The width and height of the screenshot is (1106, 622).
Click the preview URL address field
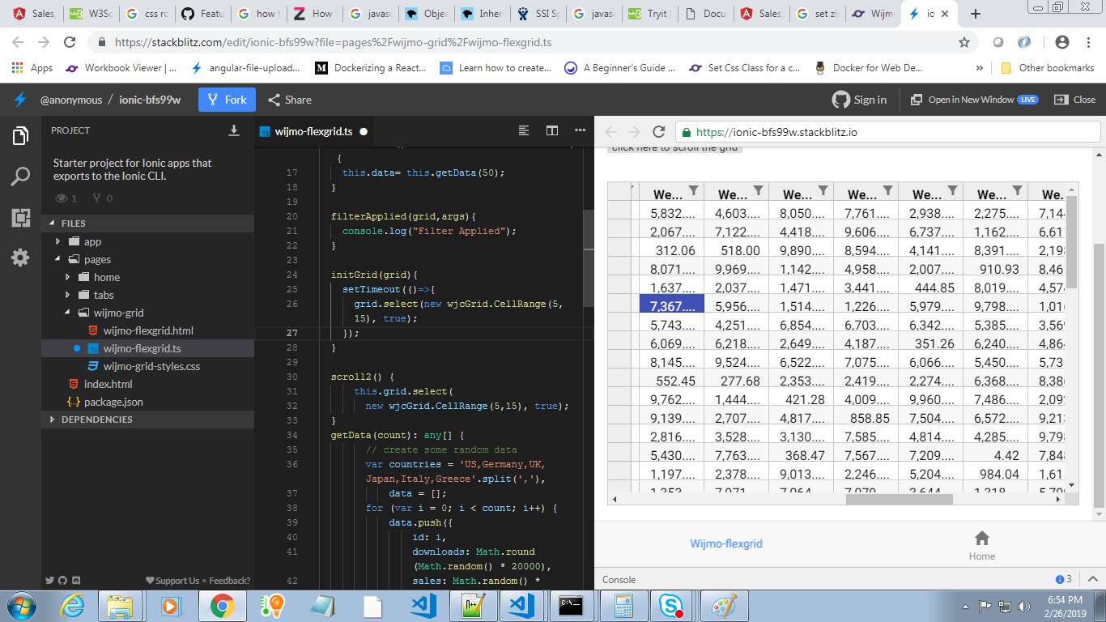click(x=889, y=132)
